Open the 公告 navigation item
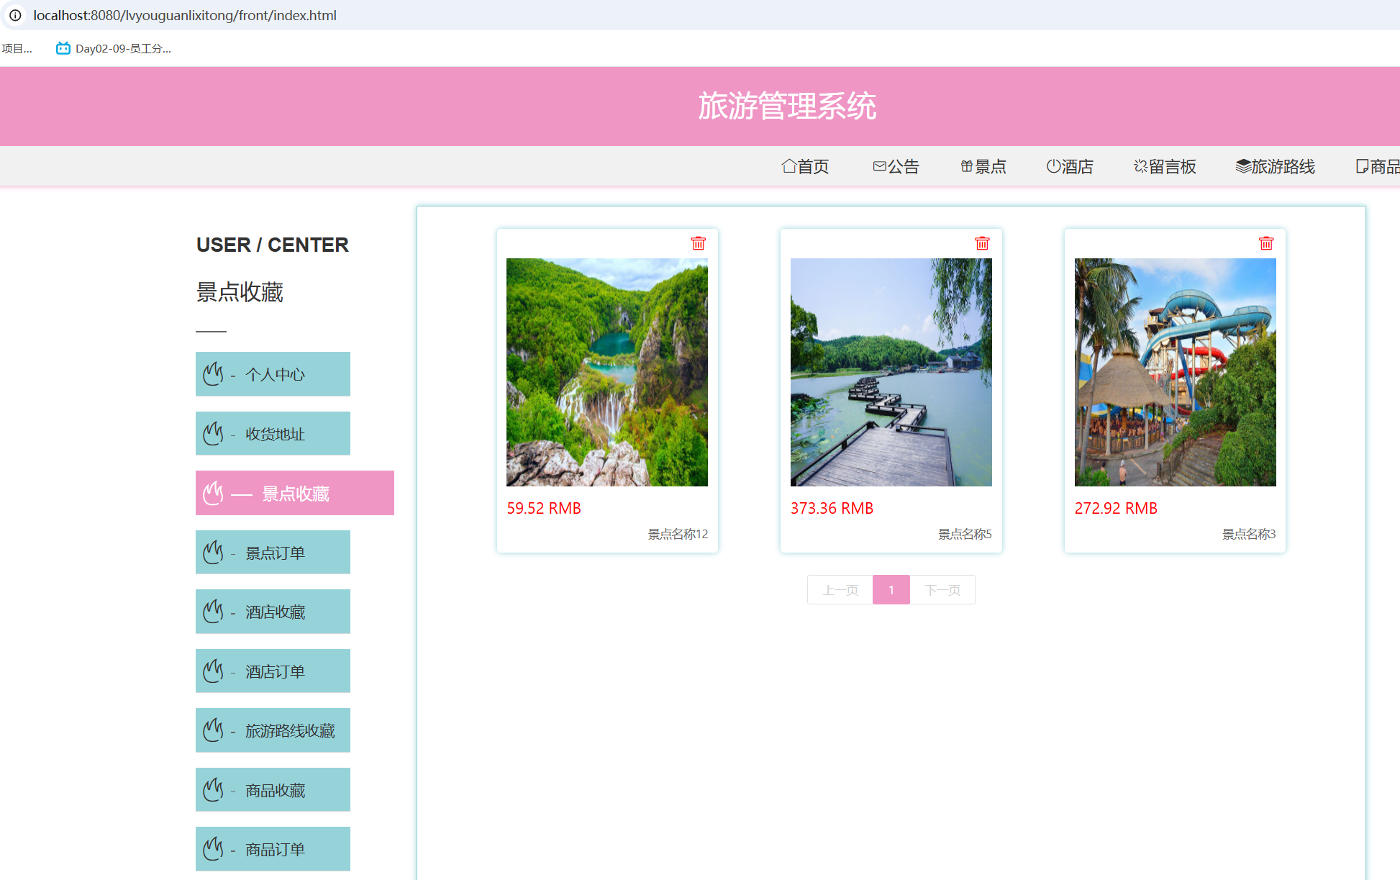The width and height of the screenshot is (1400, 880). [896, 166]
